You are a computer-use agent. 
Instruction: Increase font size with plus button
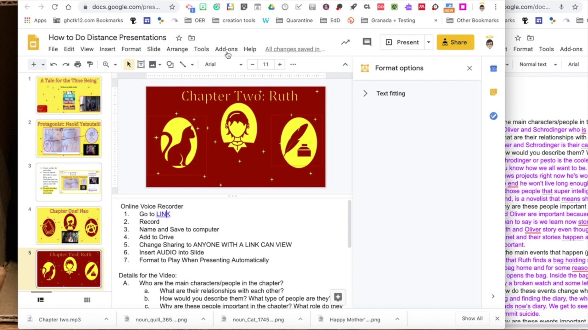point(279,65)
